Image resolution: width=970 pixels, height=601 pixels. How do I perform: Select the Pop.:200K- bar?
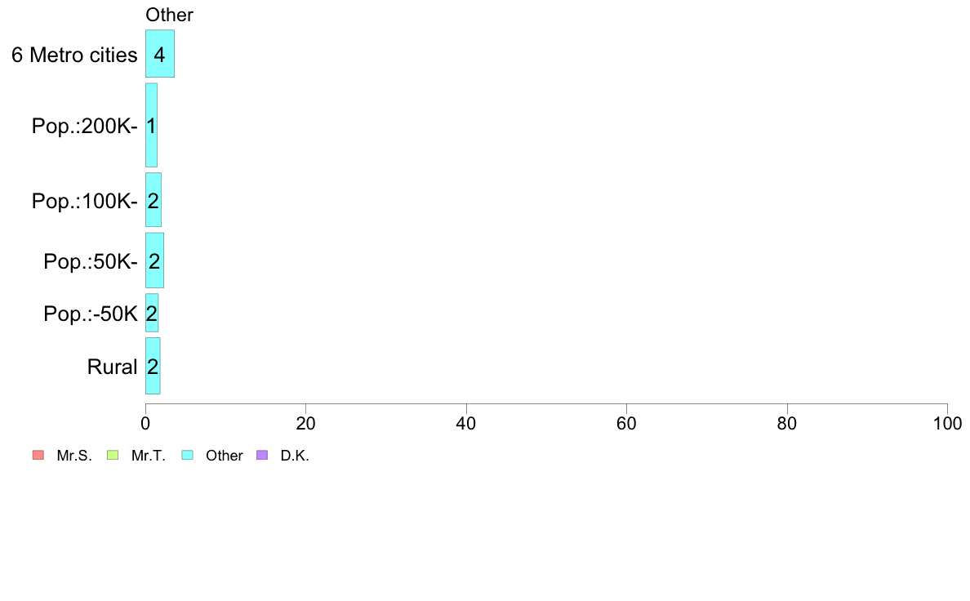point(152,125)
